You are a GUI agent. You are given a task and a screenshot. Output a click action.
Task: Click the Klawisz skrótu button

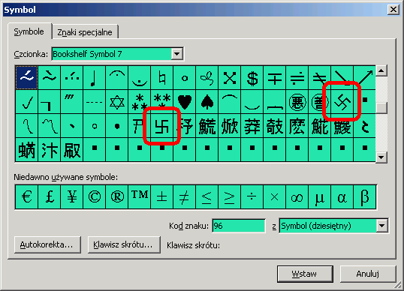(x=124, y=244)
